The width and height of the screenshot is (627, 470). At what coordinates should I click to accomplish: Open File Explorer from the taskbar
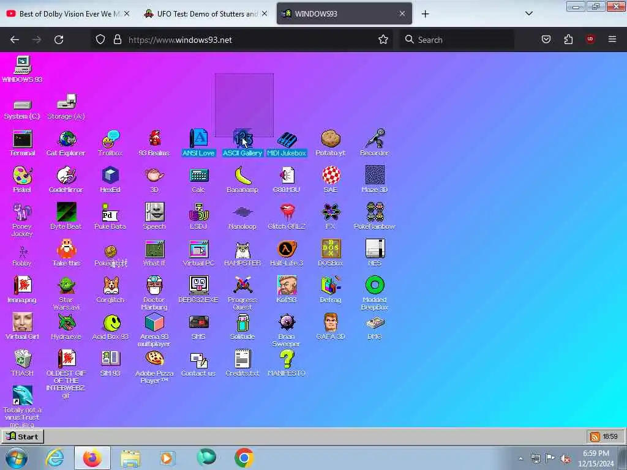click(x=130, y=458)
